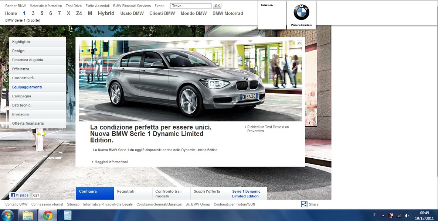This screenshot has height=221, width=438.
Task: Go to Home in main navigation
Action: pyautogui.click(x=11, y=13)
